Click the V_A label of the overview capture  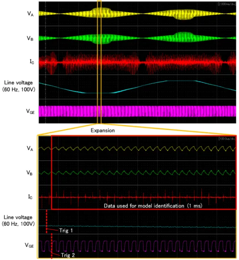tap(30, 13)
